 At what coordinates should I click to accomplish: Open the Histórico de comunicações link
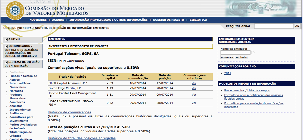69,112
